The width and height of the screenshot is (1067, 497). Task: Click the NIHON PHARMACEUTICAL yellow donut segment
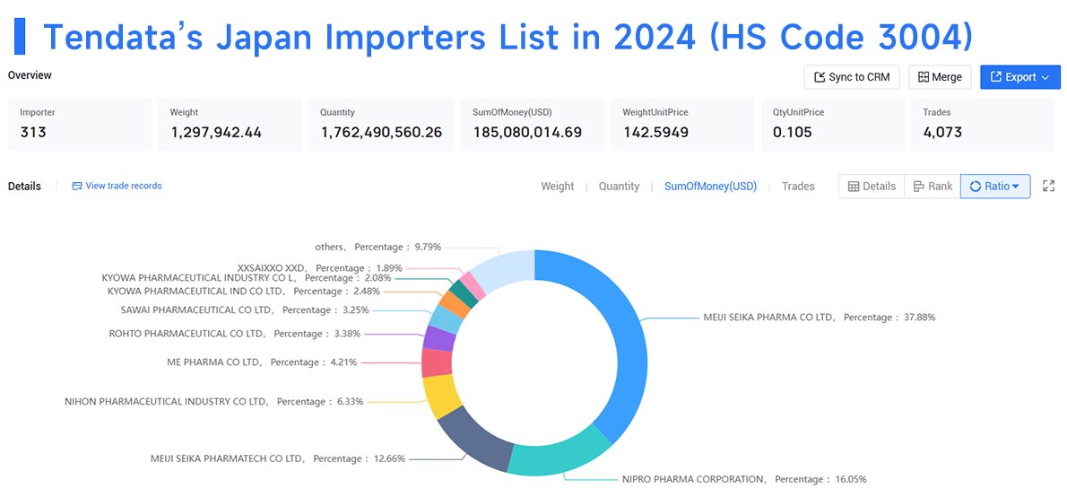[442, 397]
